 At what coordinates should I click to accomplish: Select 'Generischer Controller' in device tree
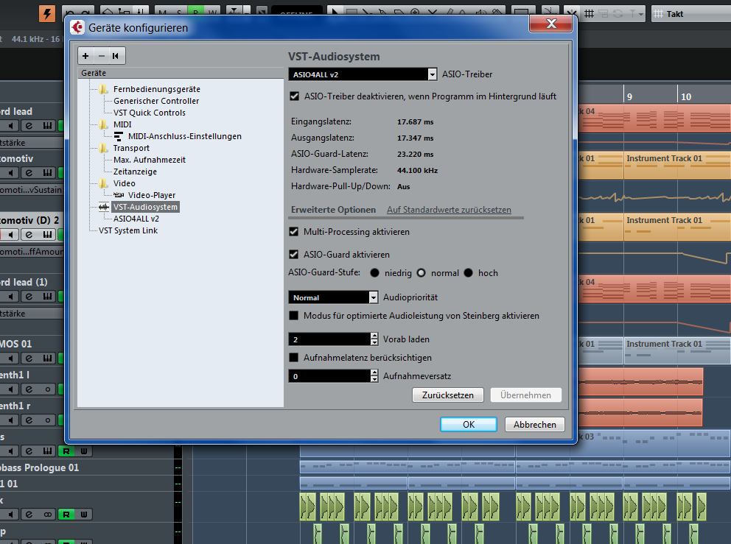click(156, 101)
